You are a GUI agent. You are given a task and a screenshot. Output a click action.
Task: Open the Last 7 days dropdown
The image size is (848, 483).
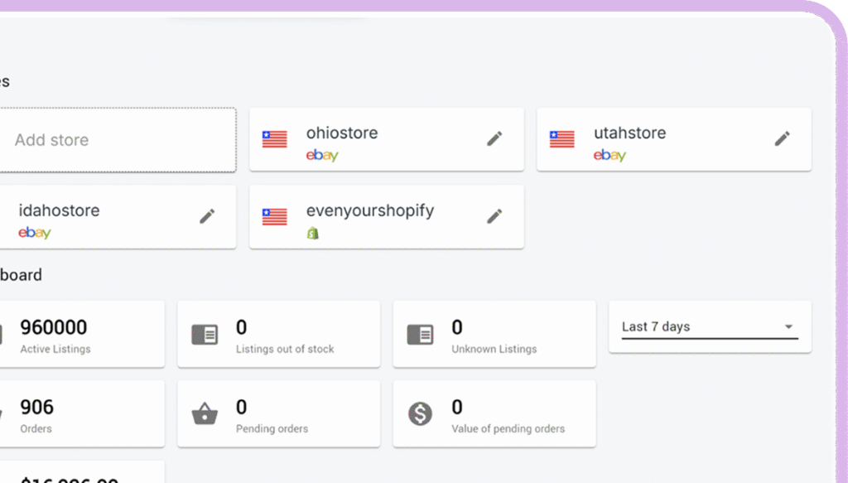pyautogui.click(x=710, y=327)
